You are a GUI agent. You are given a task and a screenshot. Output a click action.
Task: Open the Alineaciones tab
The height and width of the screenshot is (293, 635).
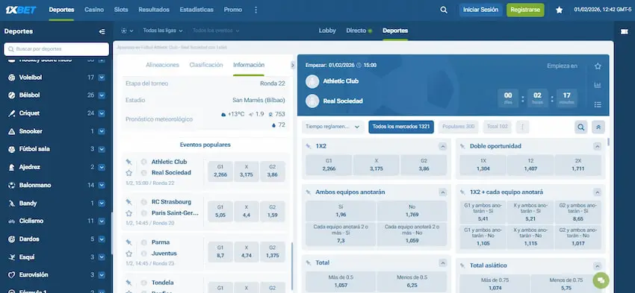(162, 65)
